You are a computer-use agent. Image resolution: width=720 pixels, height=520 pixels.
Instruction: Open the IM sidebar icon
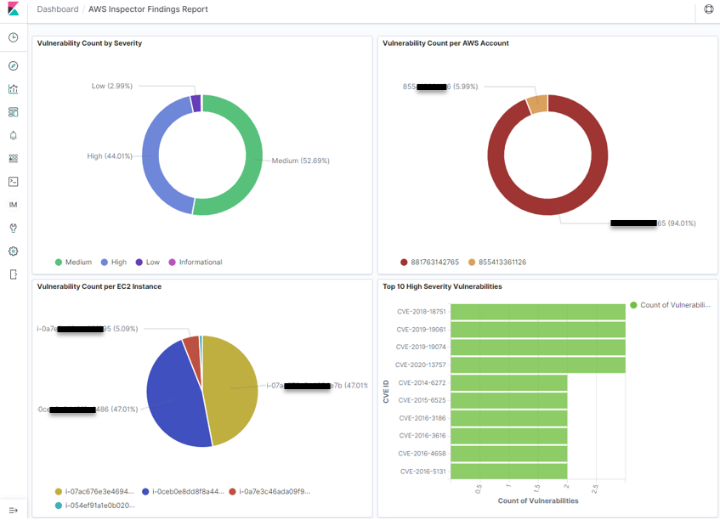(x=14, y=205)
